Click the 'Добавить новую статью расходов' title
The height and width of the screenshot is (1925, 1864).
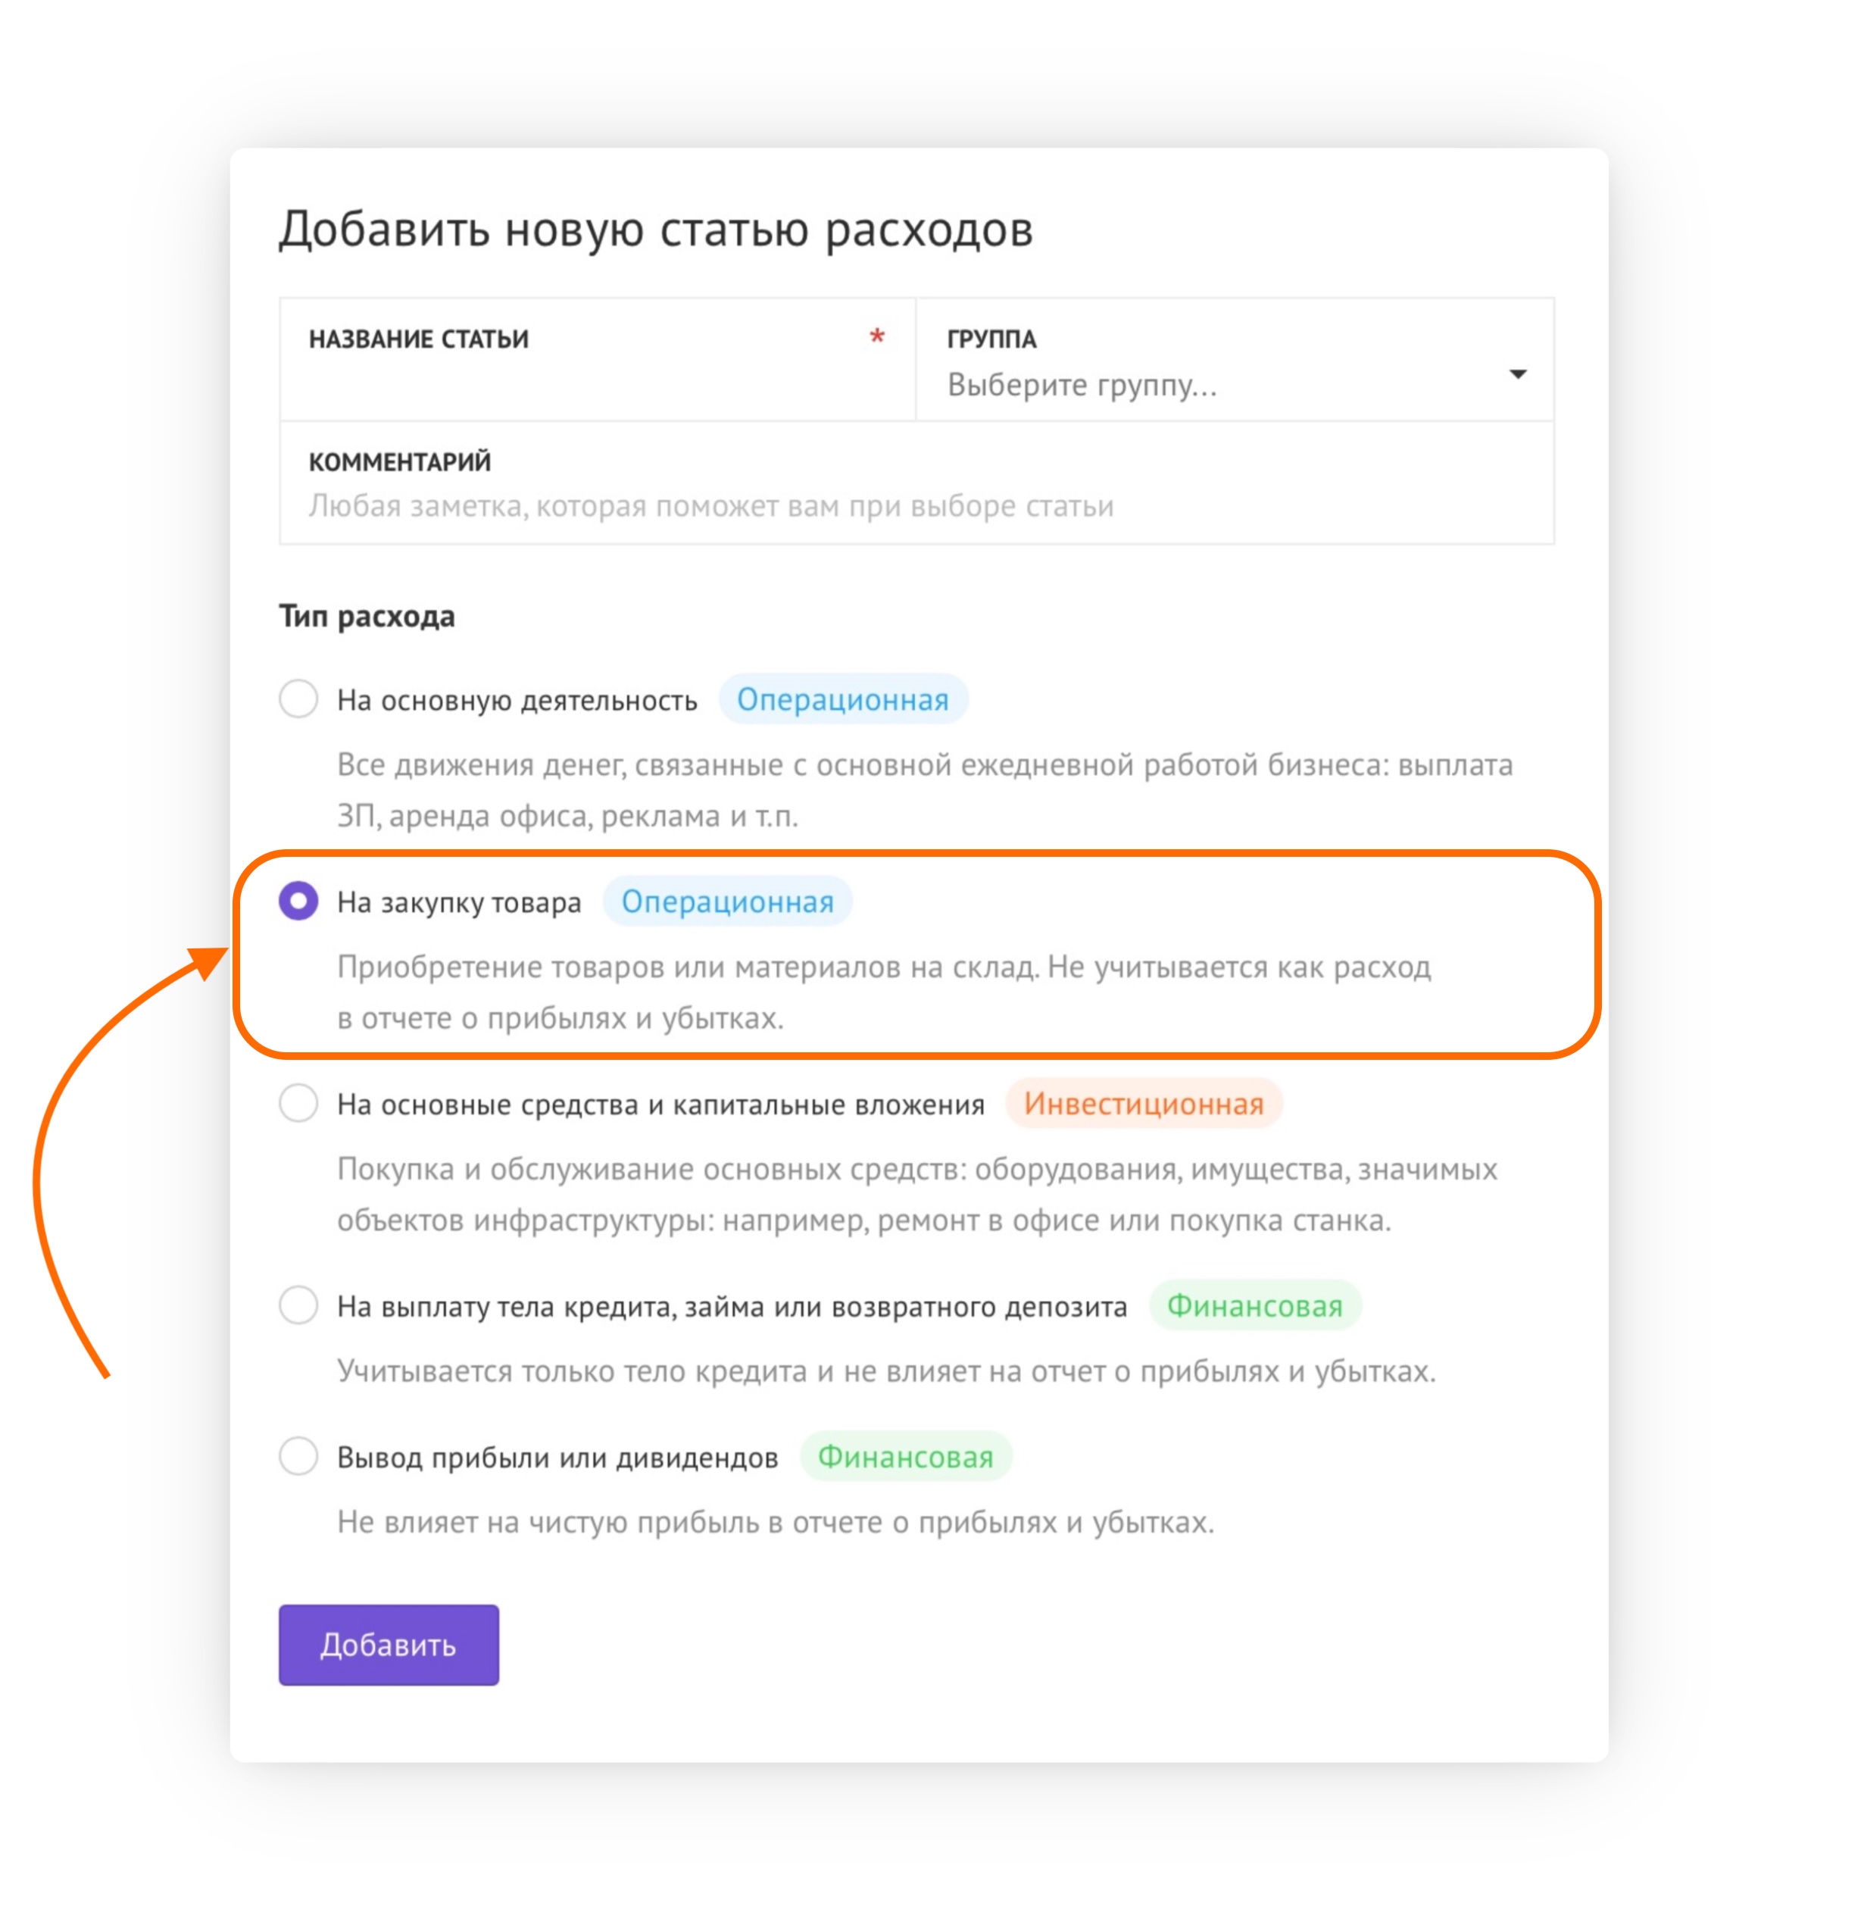(656, 229)
